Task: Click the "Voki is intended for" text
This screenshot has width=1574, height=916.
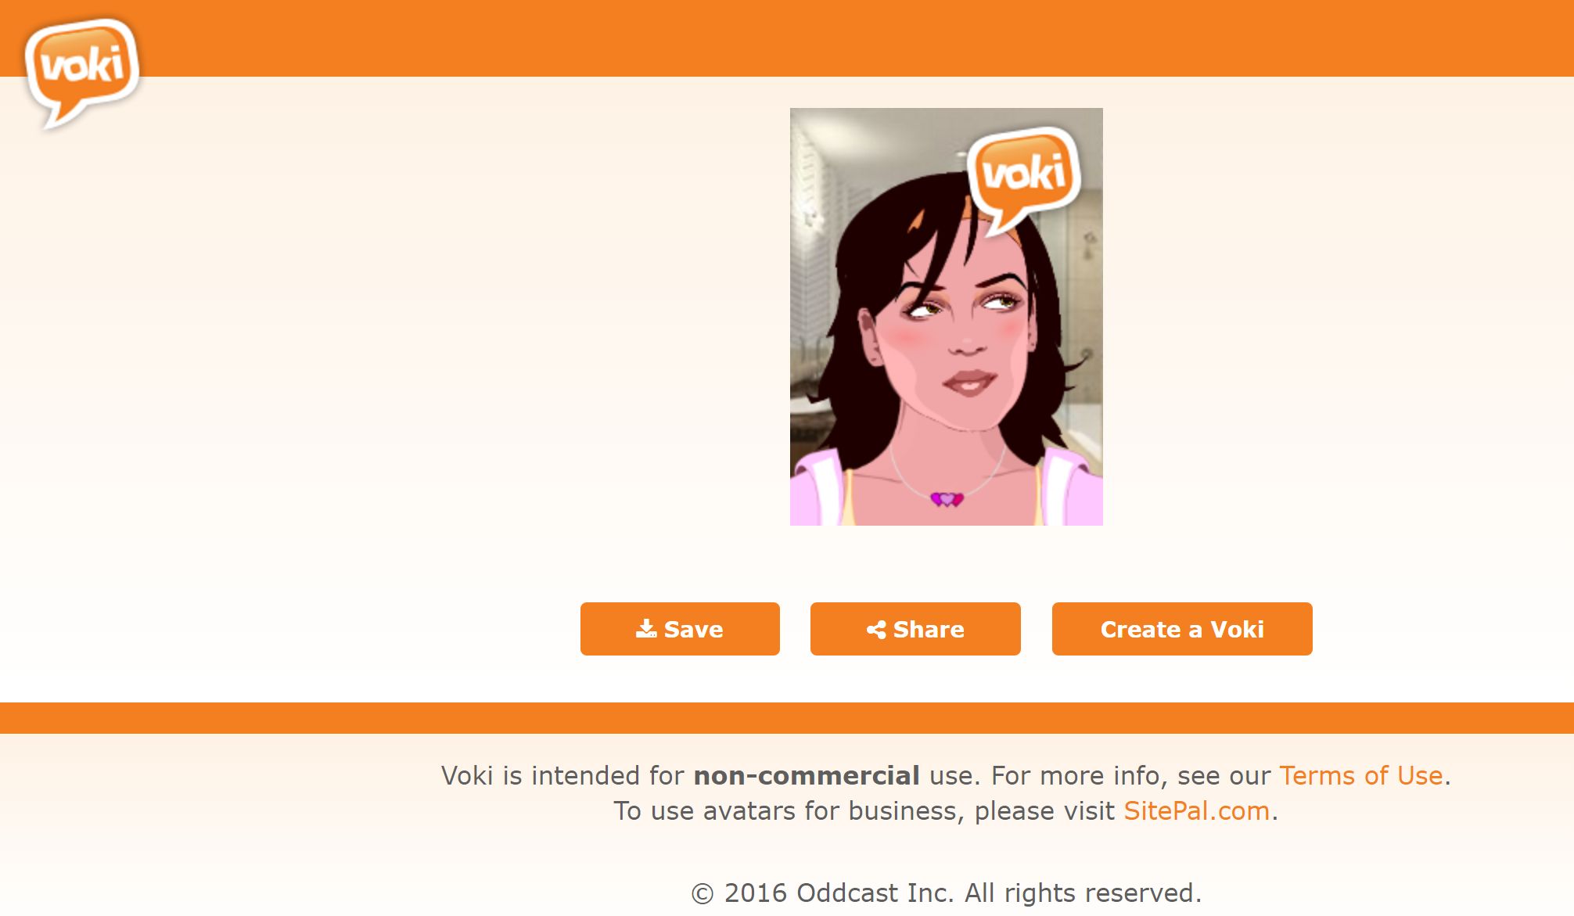Action: pos(563,775)
